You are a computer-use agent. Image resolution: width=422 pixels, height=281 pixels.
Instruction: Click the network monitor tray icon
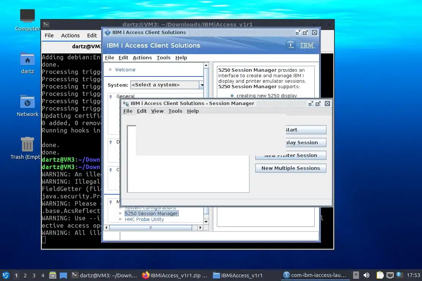click(390, 275)
